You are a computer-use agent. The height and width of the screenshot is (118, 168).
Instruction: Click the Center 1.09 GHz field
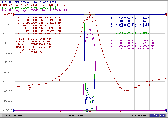[12, 116]
